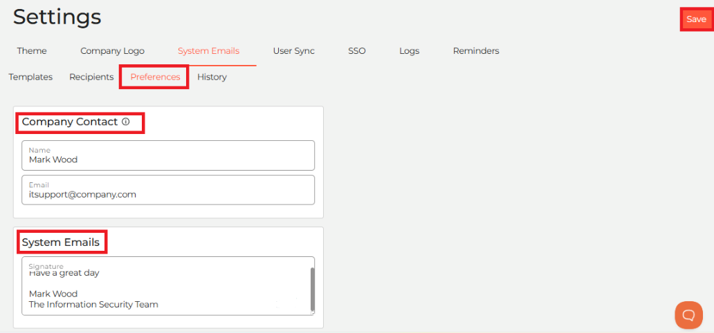Click the Signature box vertical scrollbar
Image resolution: width=714 pixels, height=333 pixels.
click(x=313, y=288)
